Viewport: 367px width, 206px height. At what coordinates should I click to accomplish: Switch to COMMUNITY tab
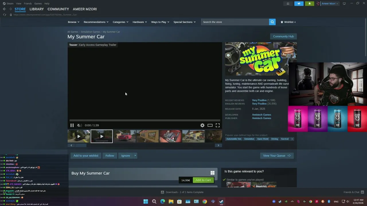click(x=58, y=9)
